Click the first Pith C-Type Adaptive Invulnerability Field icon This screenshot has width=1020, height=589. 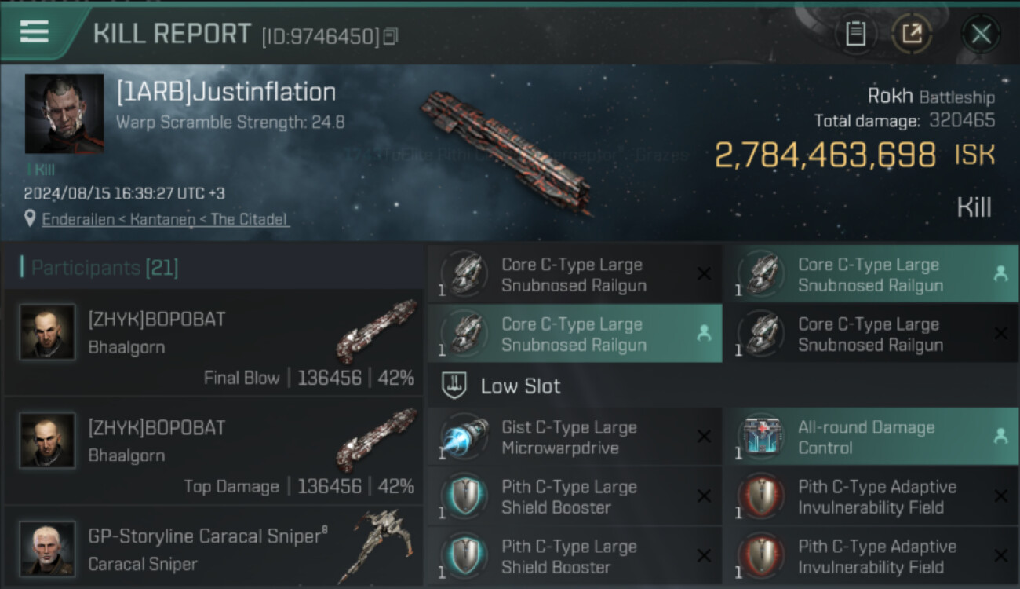[x=761, y=497]
